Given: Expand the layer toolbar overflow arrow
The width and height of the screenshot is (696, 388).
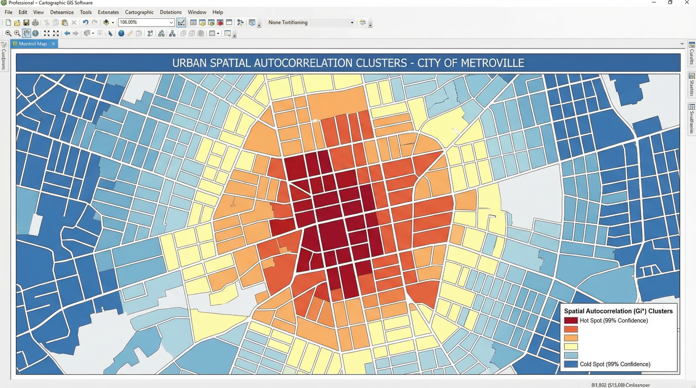Looking at the screenshot, I should (x=370, y=25).
